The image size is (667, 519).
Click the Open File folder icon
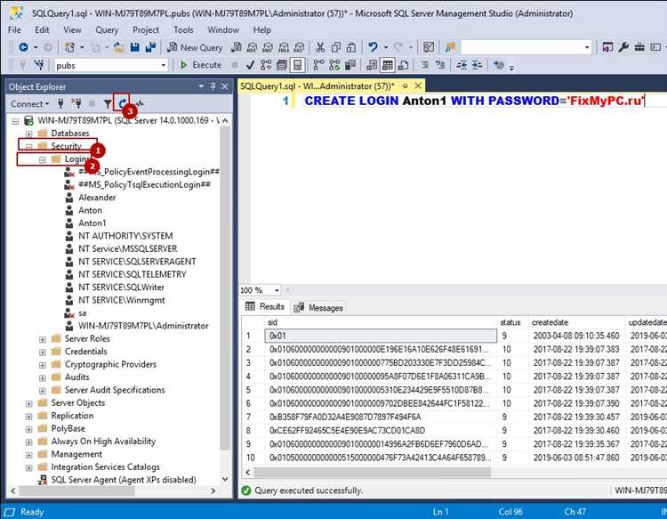pyautogui.click(x=118, y=47)
